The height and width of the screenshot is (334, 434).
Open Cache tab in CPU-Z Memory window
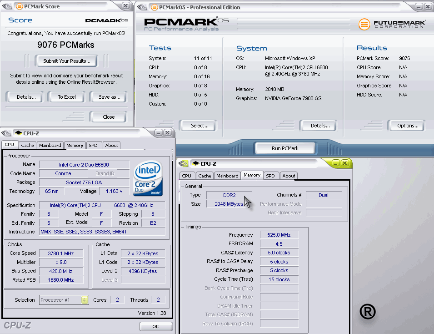coord(205,176)
